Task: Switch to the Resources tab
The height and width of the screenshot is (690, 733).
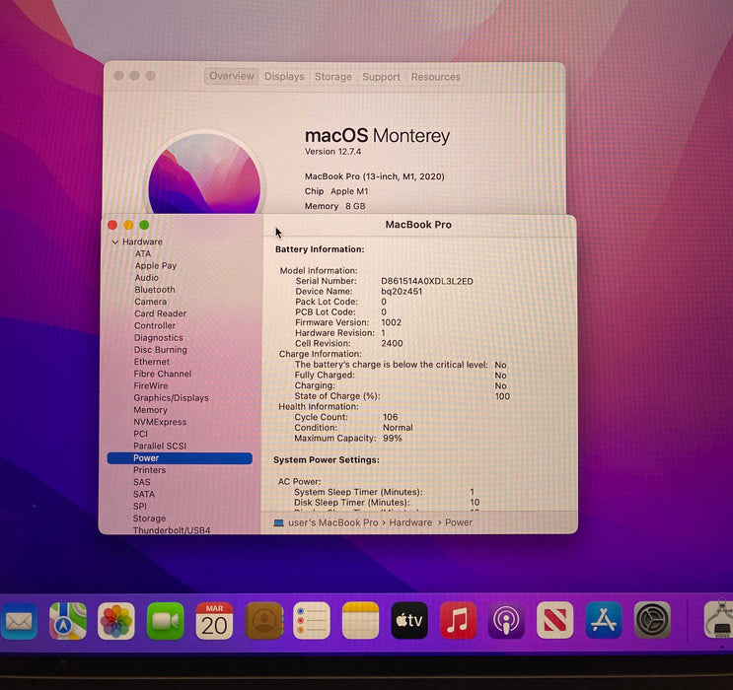Action: (436, 77)
